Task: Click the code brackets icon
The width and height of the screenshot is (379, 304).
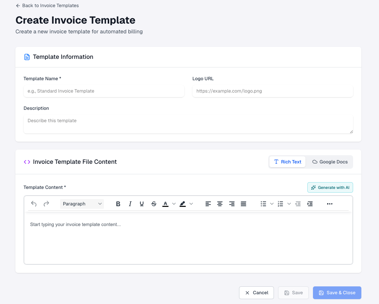Action: 27,162
